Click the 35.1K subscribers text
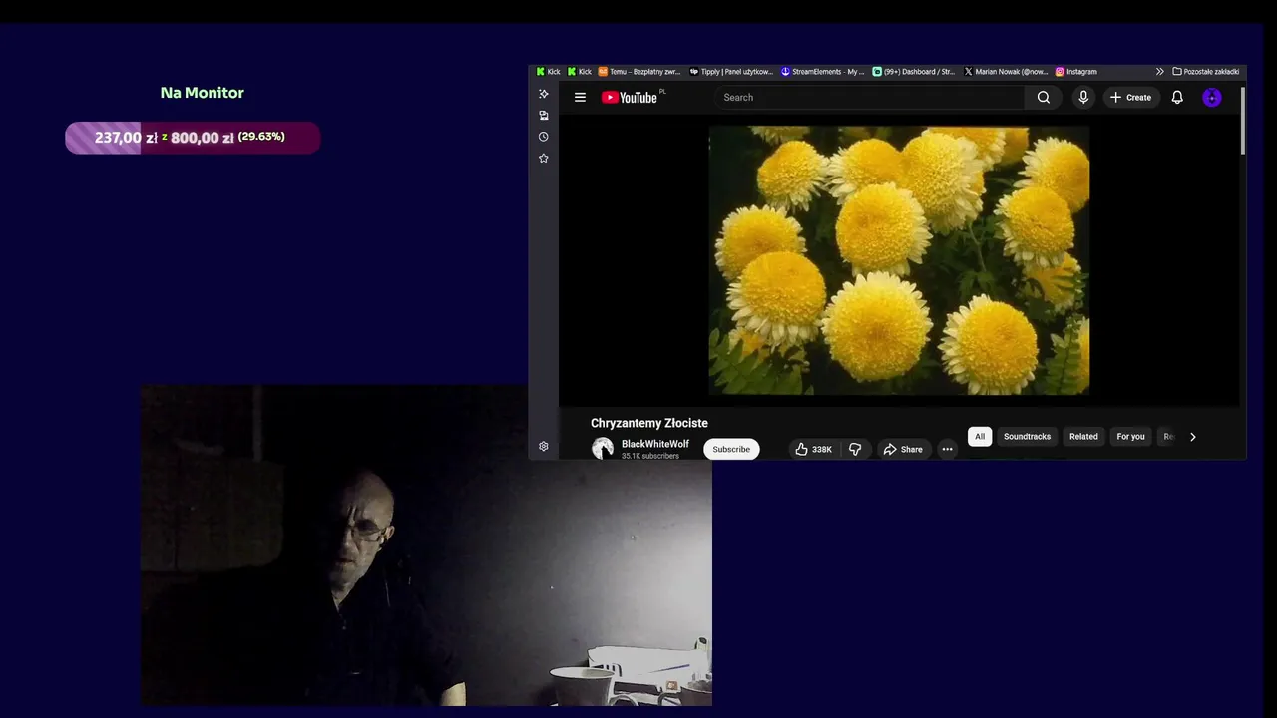Viewport: 1277px width, 718px height. point(650,456)
